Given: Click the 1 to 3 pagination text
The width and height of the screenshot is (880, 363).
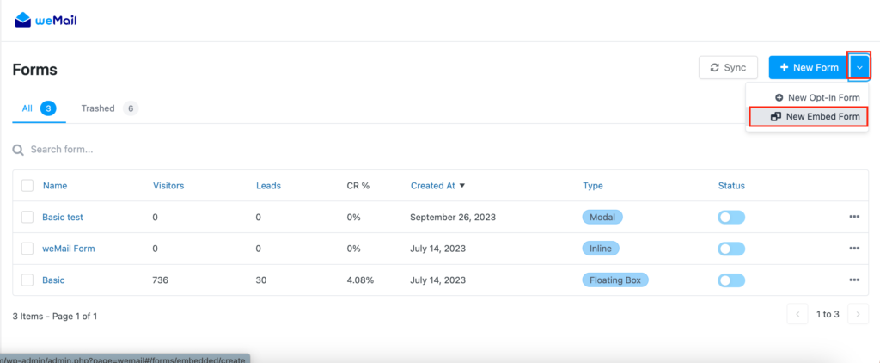Looking at the screenshot, I should [828, 314].
